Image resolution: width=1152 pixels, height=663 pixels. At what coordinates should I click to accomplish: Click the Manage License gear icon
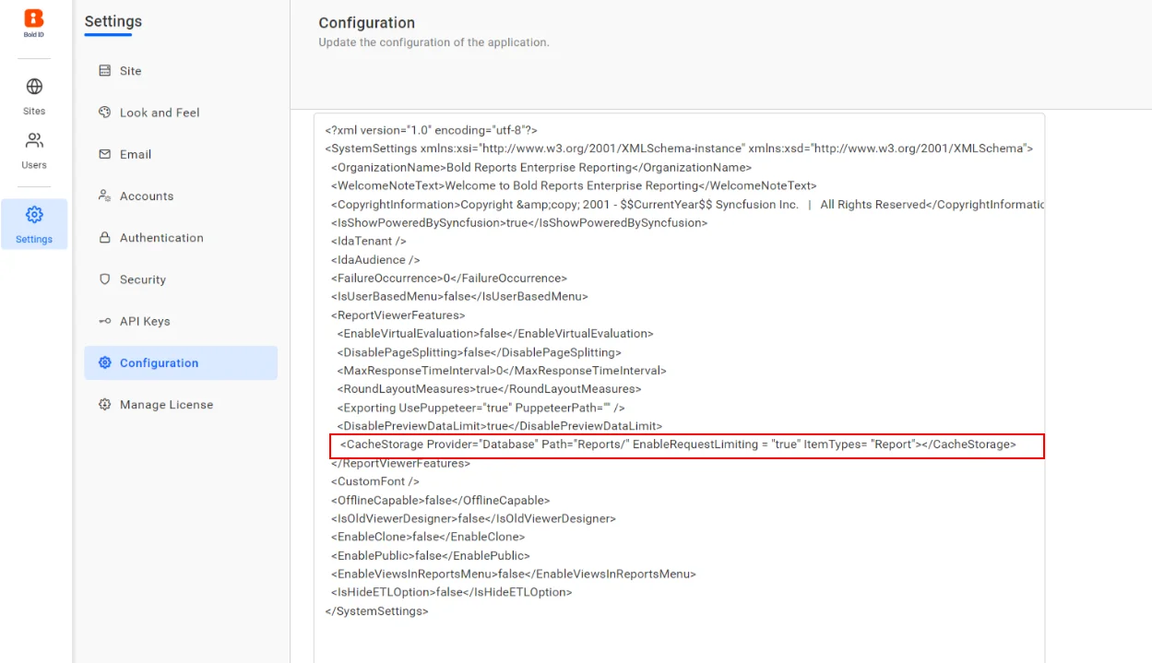[104, 404]
